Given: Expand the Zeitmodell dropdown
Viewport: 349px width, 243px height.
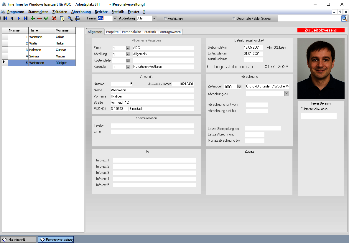Looking at the screenshot, I should tap(239, 87).
